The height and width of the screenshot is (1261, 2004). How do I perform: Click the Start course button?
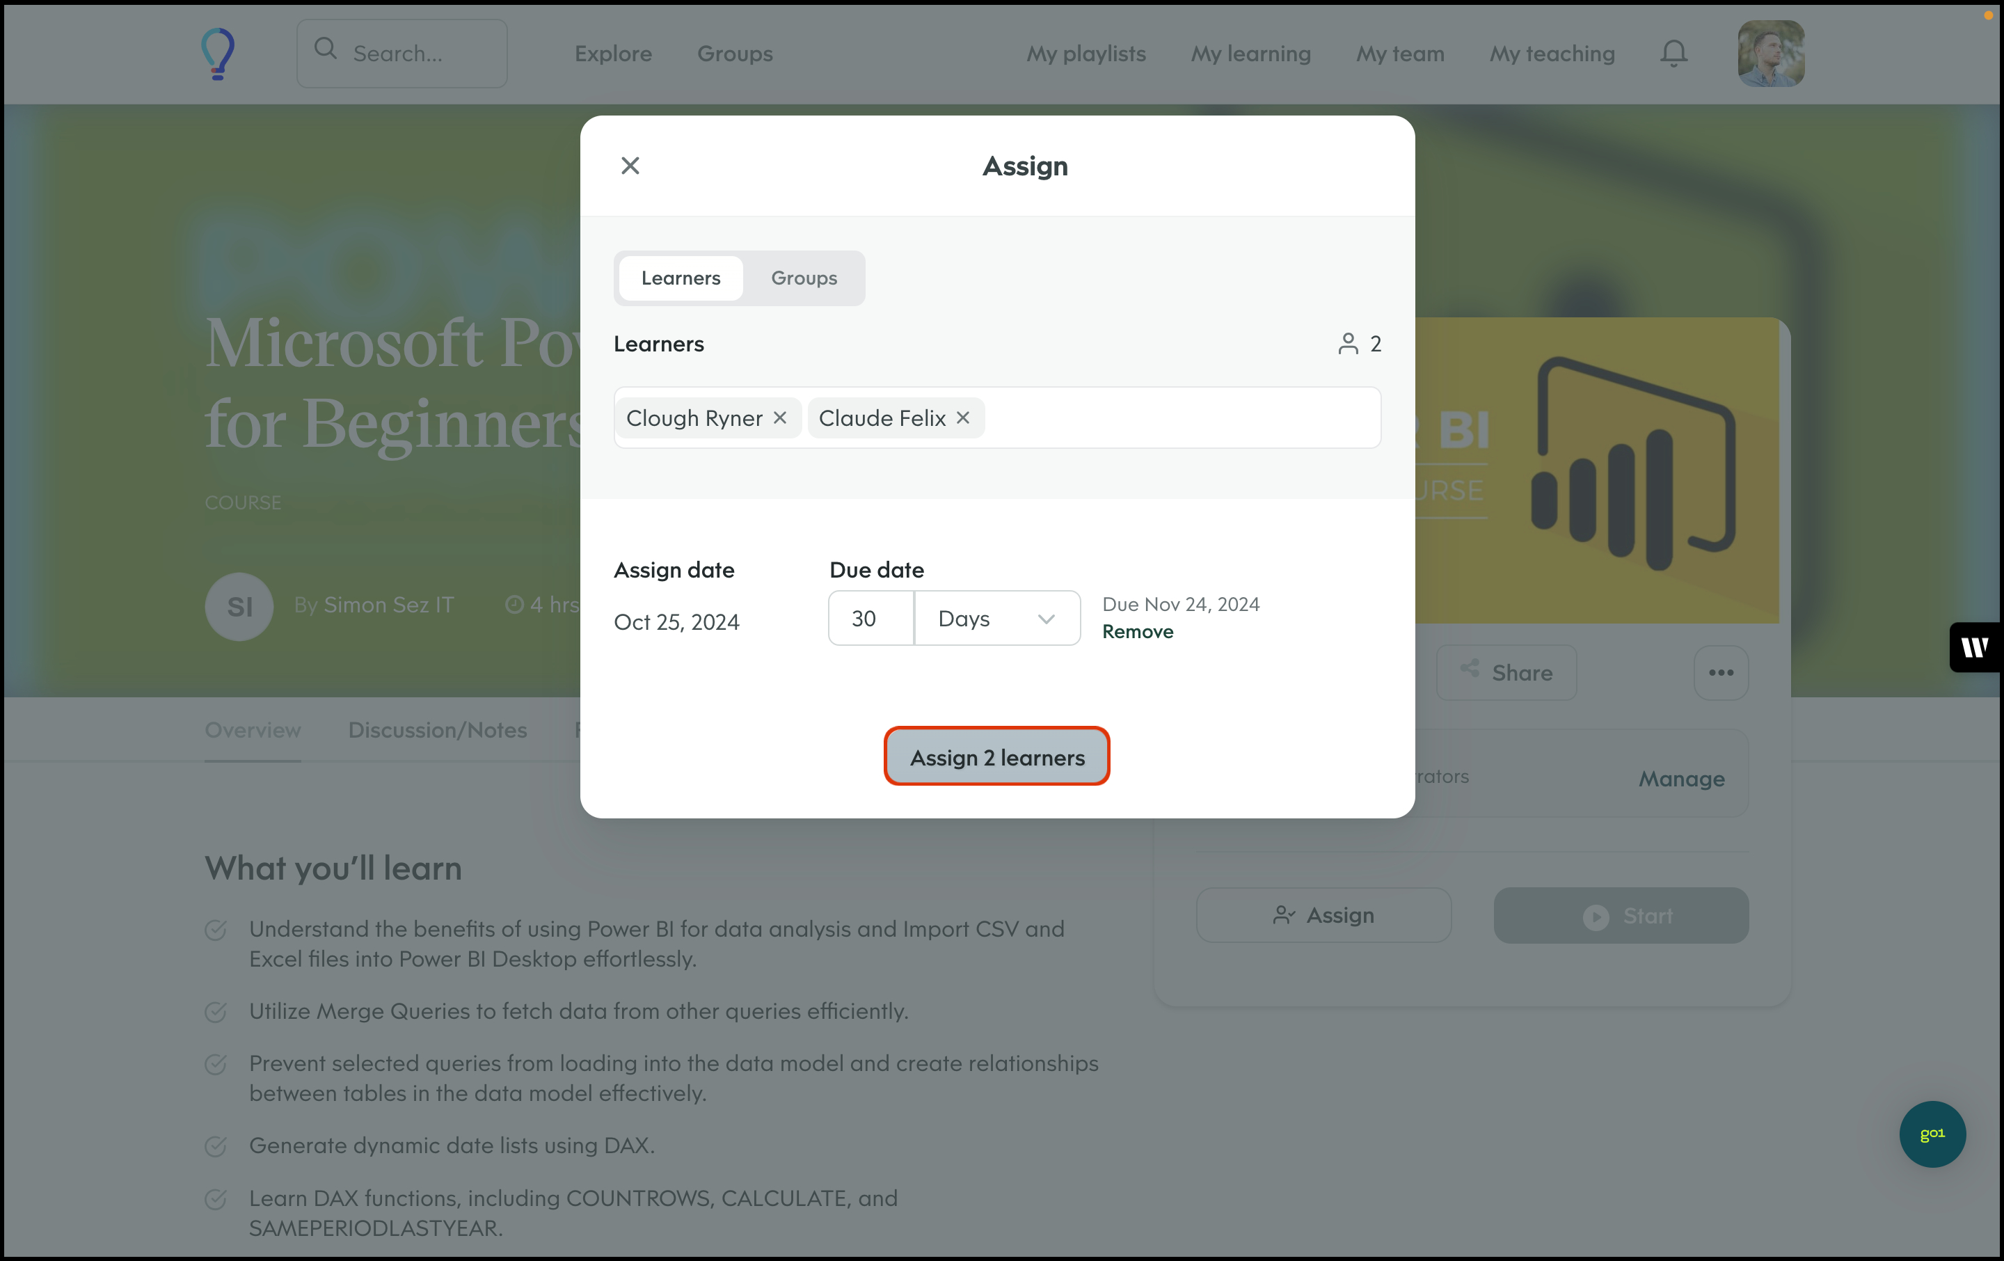(1621, 914)
